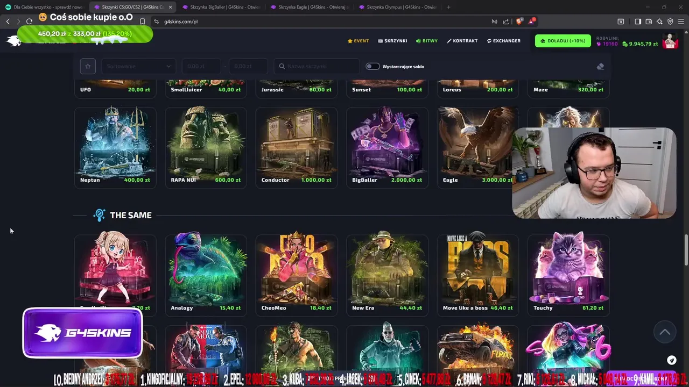The height and width of the screenshot is (387, 689).
Task: Click the DOŁADUJ (+10%) button
Action: [563, 41]
